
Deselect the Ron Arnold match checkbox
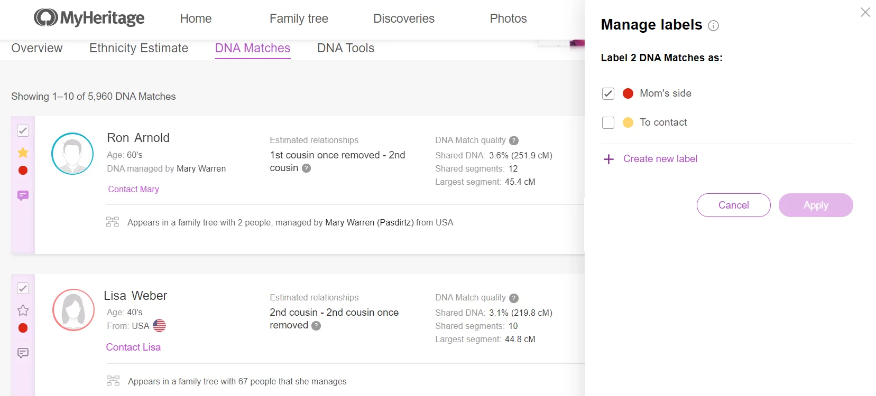pos(23,130)
